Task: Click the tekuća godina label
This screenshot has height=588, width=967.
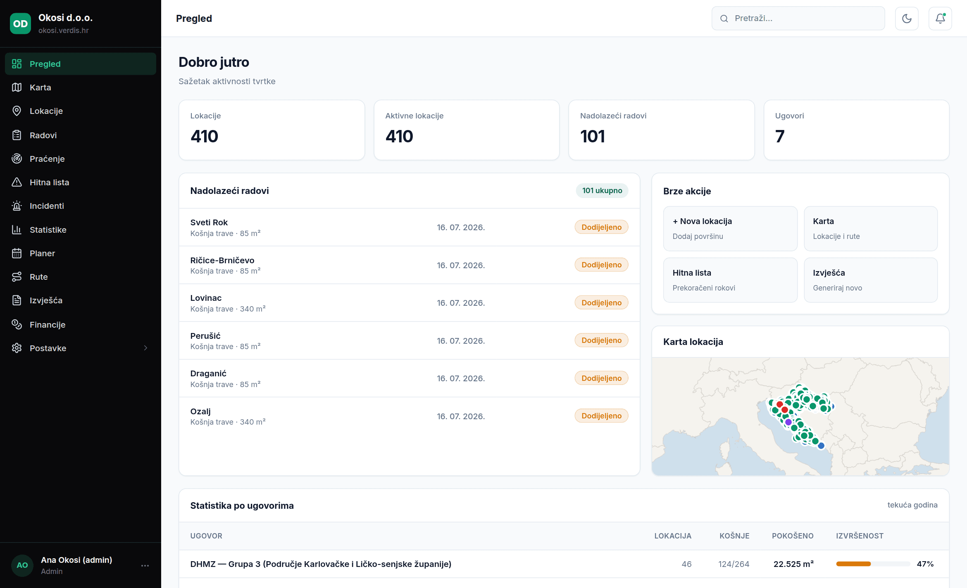Action: tap(912, 505)
